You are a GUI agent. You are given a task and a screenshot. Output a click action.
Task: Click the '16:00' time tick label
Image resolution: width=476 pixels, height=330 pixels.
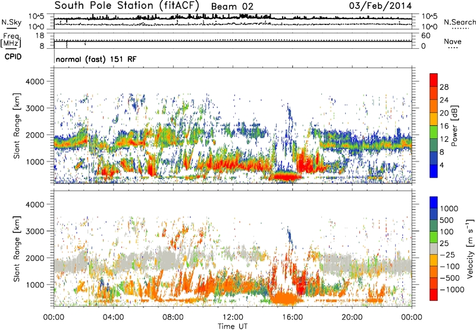pyautogui.click(x=292, y=317)
